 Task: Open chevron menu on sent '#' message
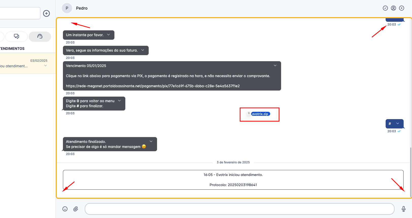coord(398,123)
